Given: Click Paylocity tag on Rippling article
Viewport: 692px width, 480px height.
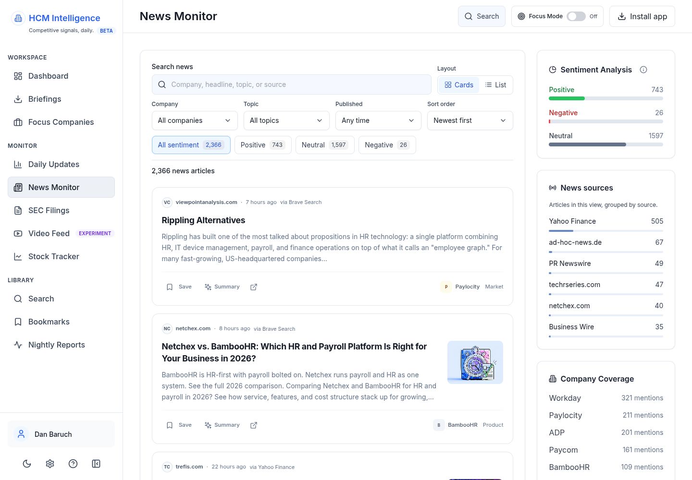Looking at the screenshot, I should pos(460,287).
